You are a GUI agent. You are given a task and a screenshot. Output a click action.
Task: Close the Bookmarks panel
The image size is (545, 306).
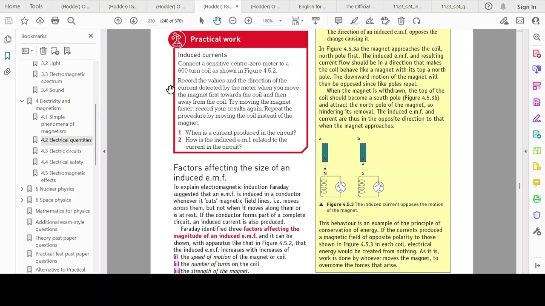point(91,36)
